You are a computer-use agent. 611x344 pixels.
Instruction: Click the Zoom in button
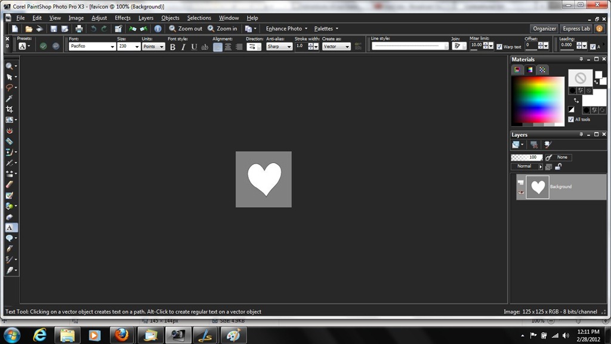coord(222,29)
